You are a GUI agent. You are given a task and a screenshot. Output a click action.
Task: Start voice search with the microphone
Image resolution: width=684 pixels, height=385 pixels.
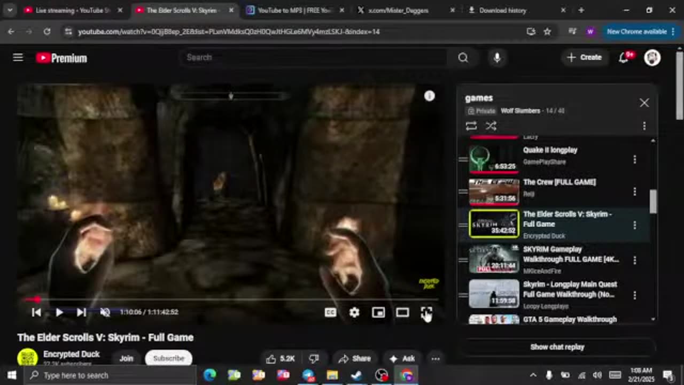pos(497,57)
